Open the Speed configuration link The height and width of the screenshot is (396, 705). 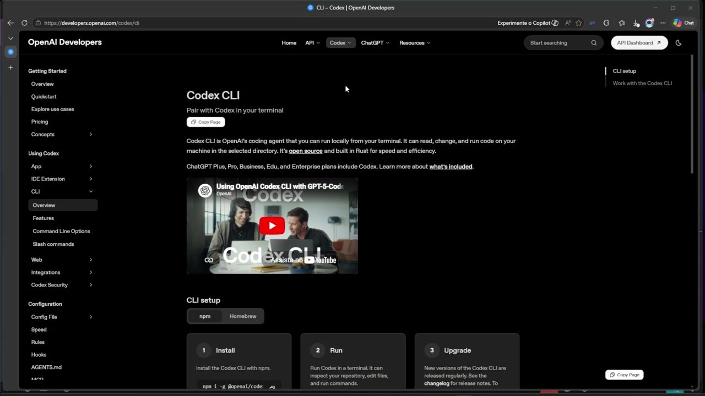click(39, 329)
